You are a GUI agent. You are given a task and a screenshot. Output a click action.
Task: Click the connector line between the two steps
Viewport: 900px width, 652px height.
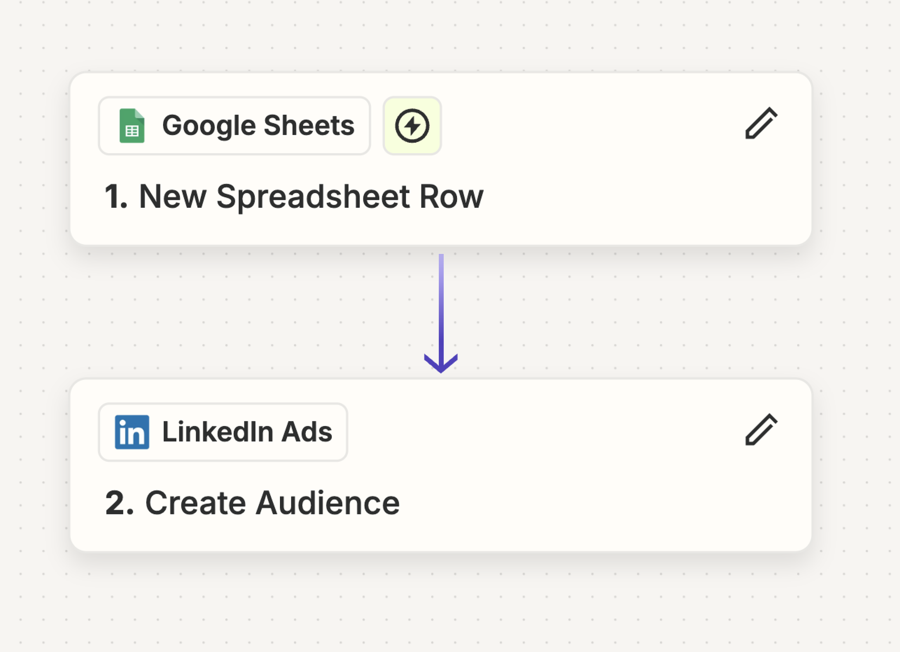tap(441, 303)
